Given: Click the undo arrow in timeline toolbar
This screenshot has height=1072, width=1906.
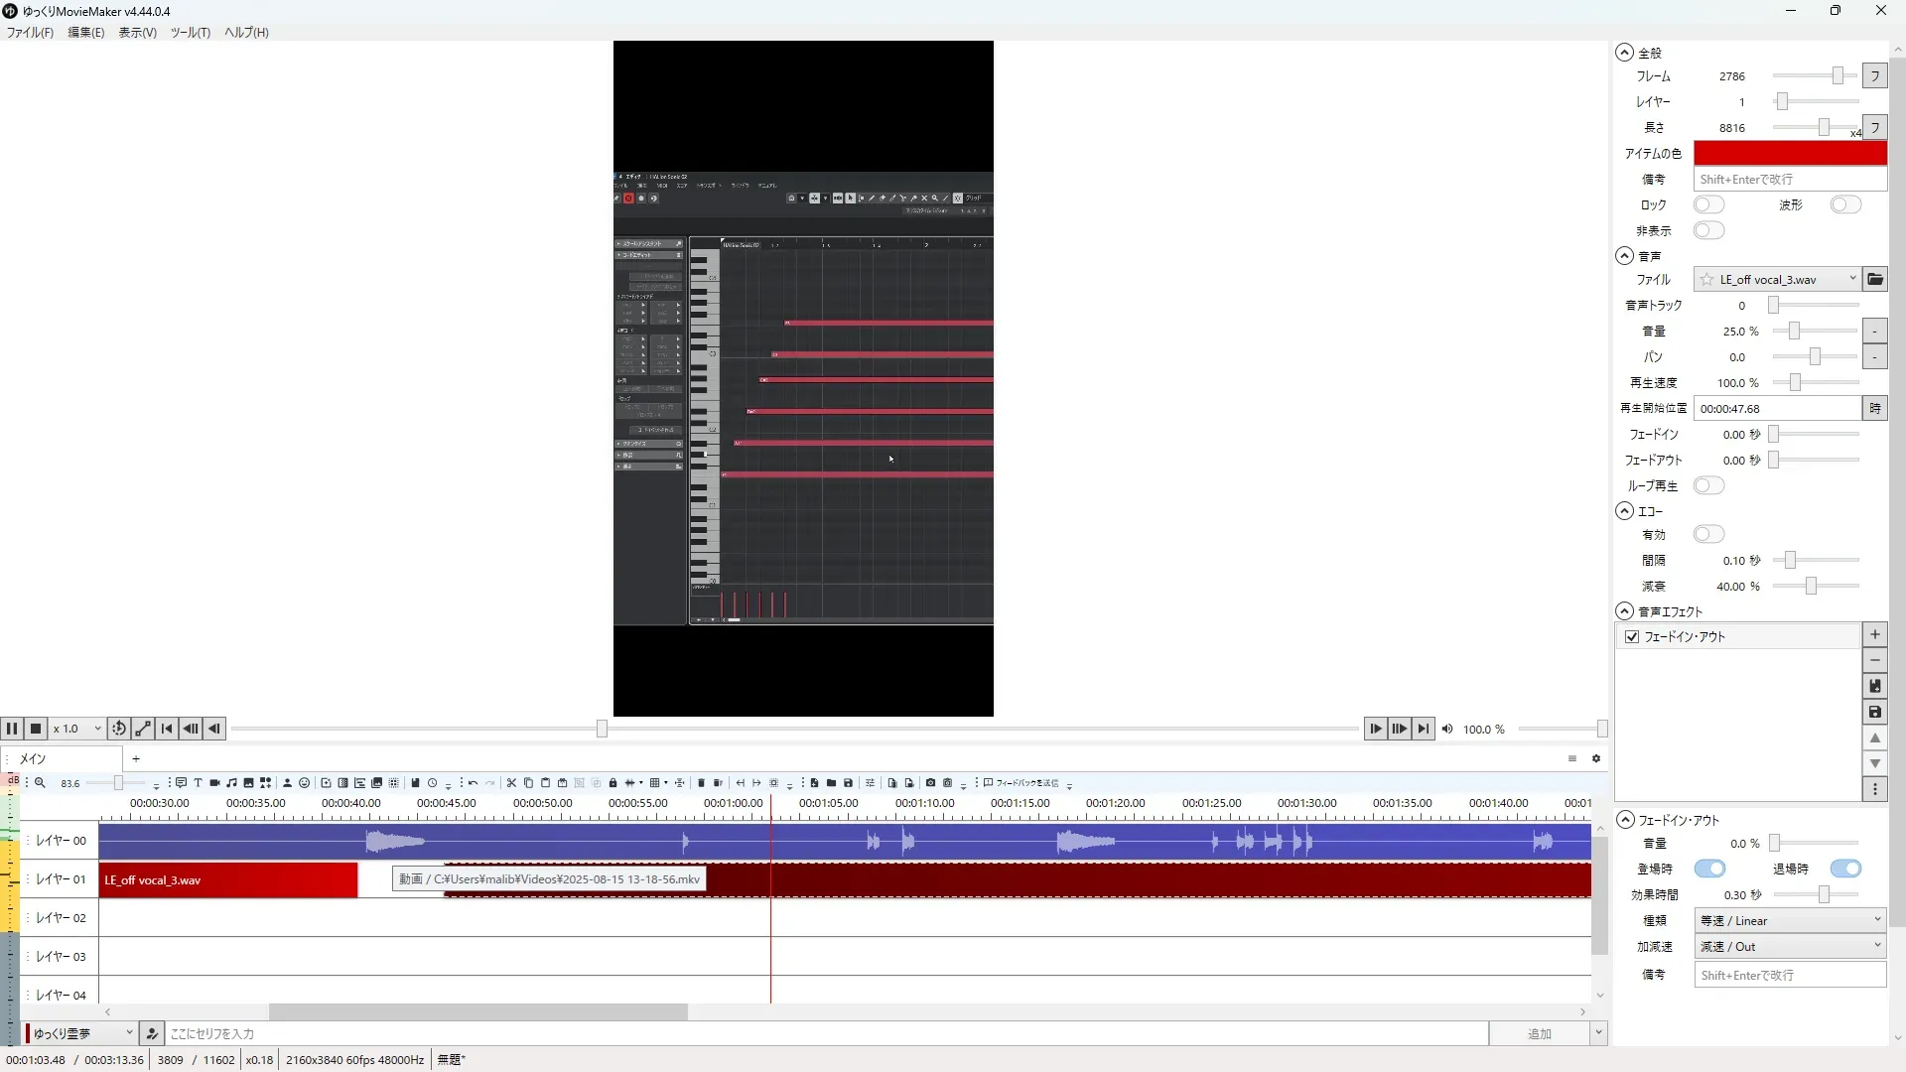Looking at the screenshot, I should (473, 783).
